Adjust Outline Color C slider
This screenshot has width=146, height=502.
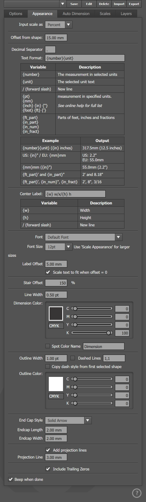point(92,379)
